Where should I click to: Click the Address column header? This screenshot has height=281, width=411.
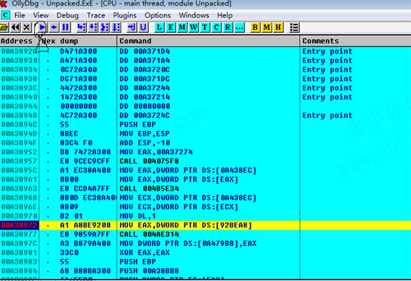(19, 41)
